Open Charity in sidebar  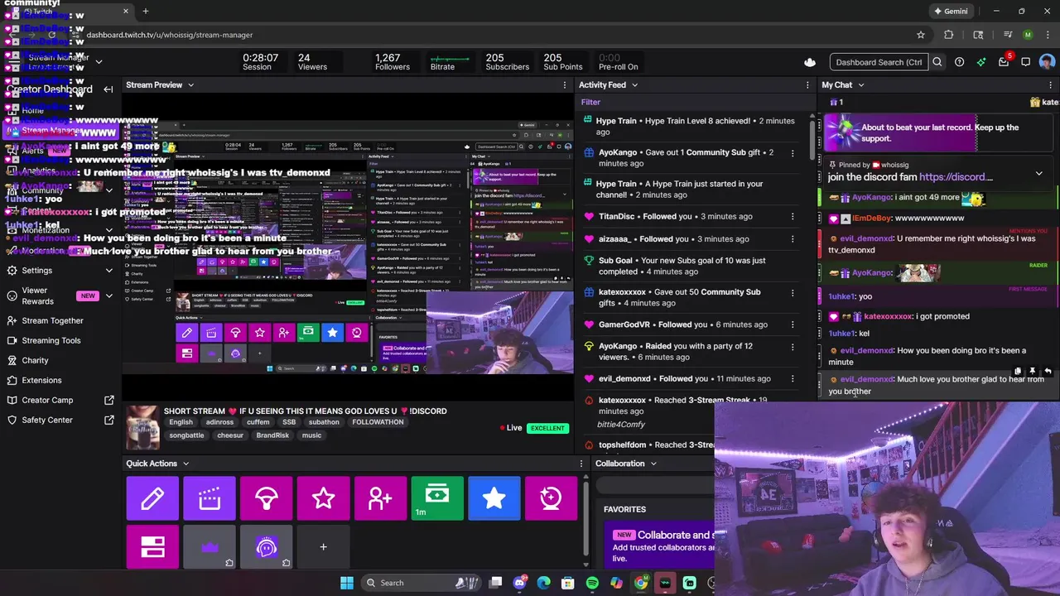click(x=35, y=360)
